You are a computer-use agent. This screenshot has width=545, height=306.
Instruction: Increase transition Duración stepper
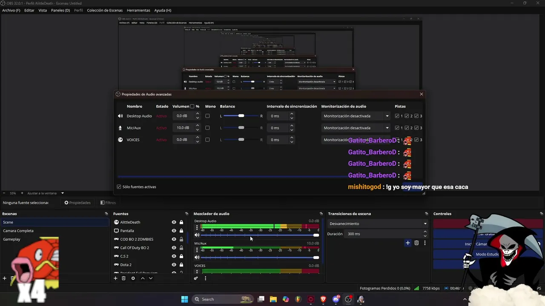(425, 232)
